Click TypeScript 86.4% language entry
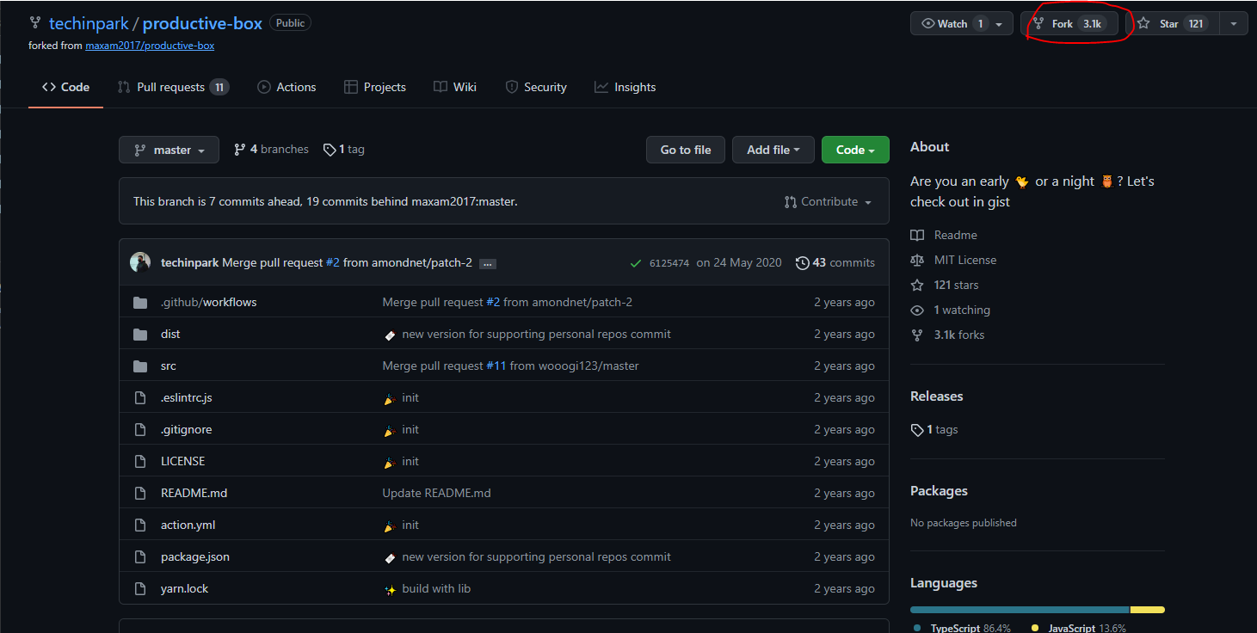 click(962, 628)
